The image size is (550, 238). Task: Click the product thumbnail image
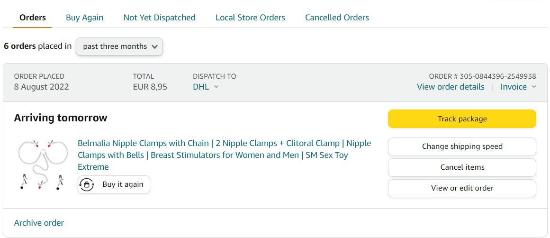(42, 164)
